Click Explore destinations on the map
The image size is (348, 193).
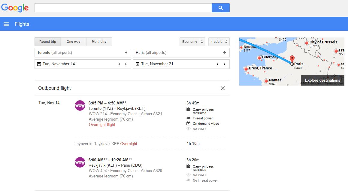click(322, 80)
